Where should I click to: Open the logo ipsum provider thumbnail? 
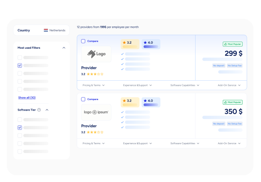(96, 112)
